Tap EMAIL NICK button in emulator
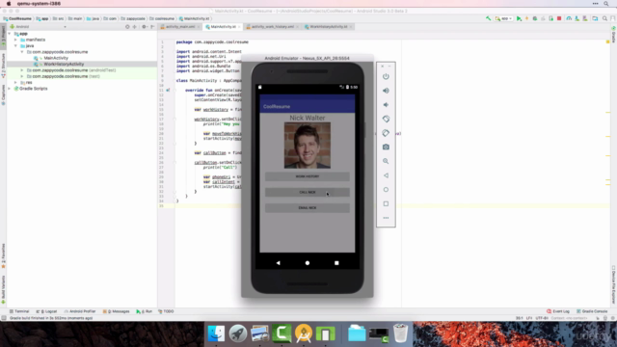 coord(308,208)
